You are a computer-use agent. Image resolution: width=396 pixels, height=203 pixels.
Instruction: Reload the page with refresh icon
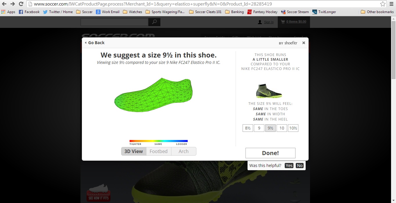click(x=21, y=4)
